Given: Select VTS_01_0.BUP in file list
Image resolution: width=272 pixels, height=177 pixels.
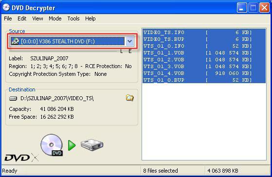Looking at the screenshot, I should [204, 80].
